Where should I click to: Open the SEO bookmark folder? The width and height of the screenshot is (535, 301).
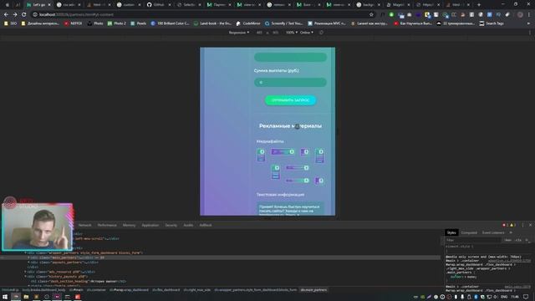10,23
